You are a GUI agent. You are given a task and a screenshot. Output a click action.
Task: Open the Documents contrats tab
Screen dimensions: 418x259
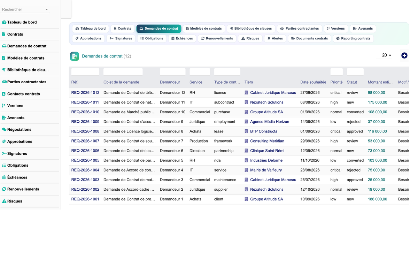[x=309, y=38]
